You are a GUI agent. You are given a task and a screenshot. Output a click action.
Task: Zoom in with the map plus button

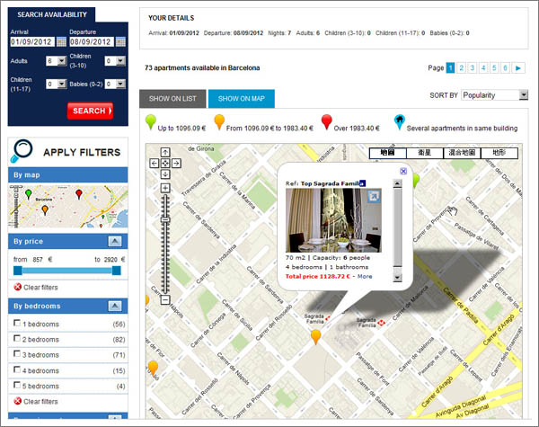tap(165, 188)
